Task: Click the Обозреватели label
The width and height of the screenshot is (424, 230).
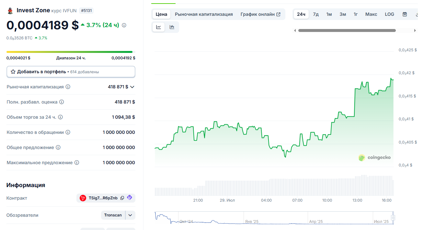Action: pos(22,215)
